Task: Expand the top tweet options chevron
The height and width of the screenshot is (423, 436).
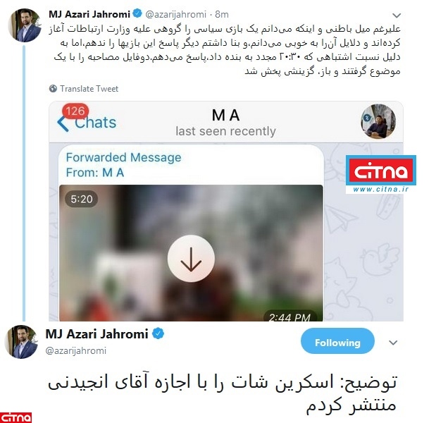Action: [397, 16]
